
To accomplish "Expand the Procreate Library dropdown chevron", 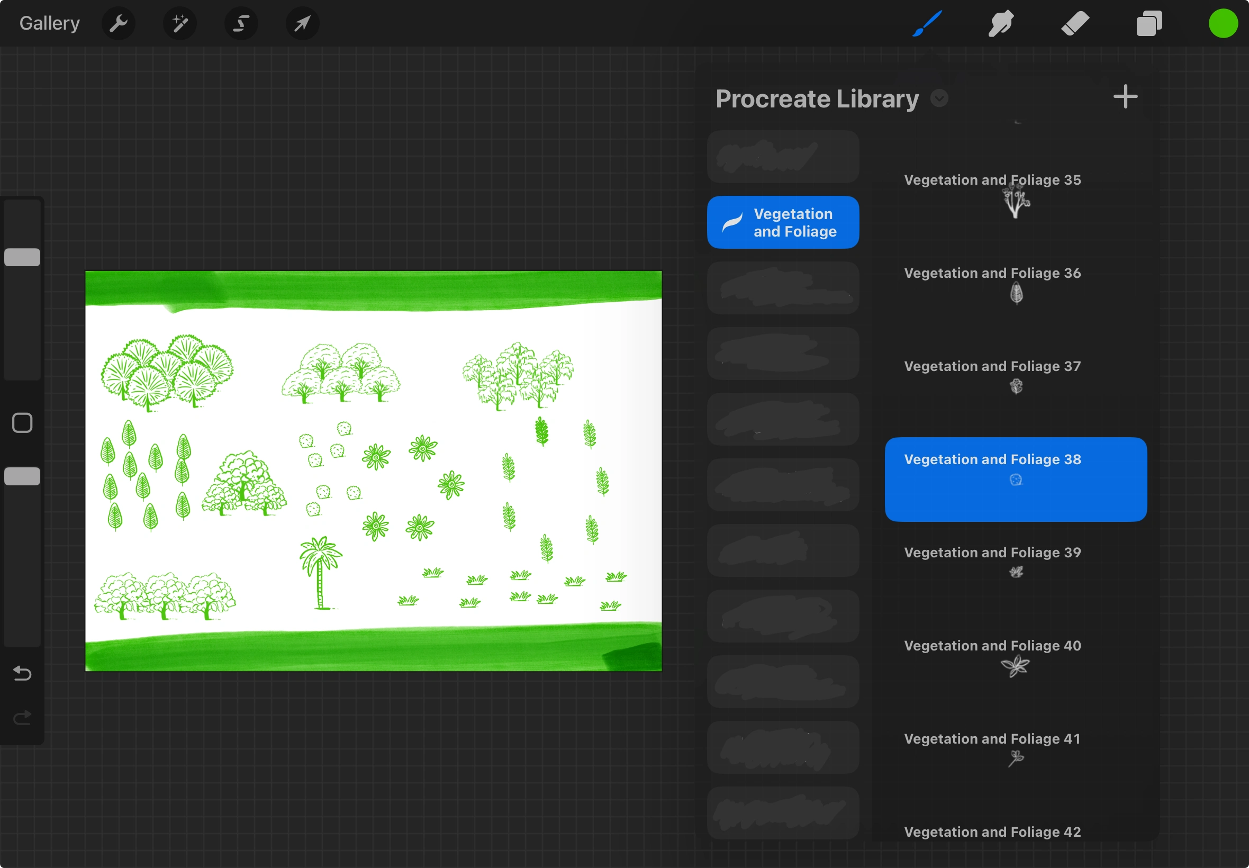I will coord(939,98).
